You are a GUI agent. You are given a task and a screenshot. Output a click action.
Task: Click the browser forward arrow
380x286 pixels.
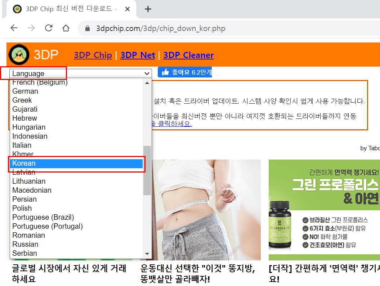click(x=31, y=28)
